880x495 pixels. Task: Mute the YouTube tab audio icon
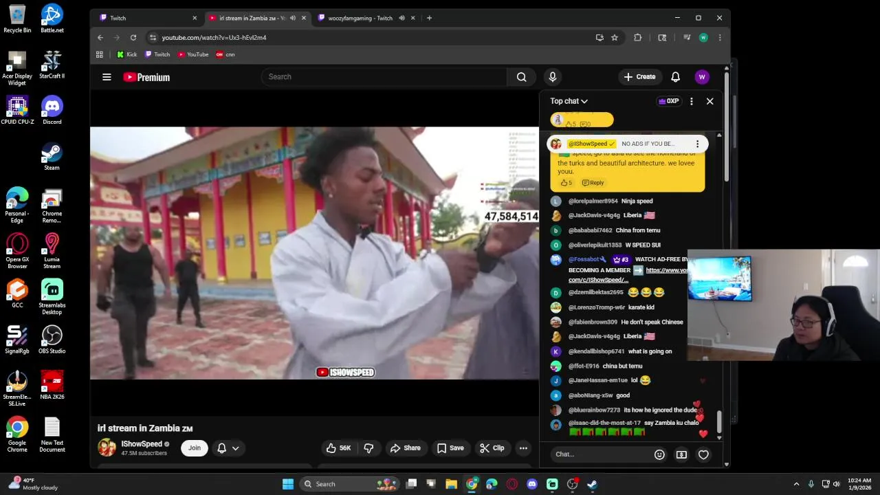[x=293, y=18]
